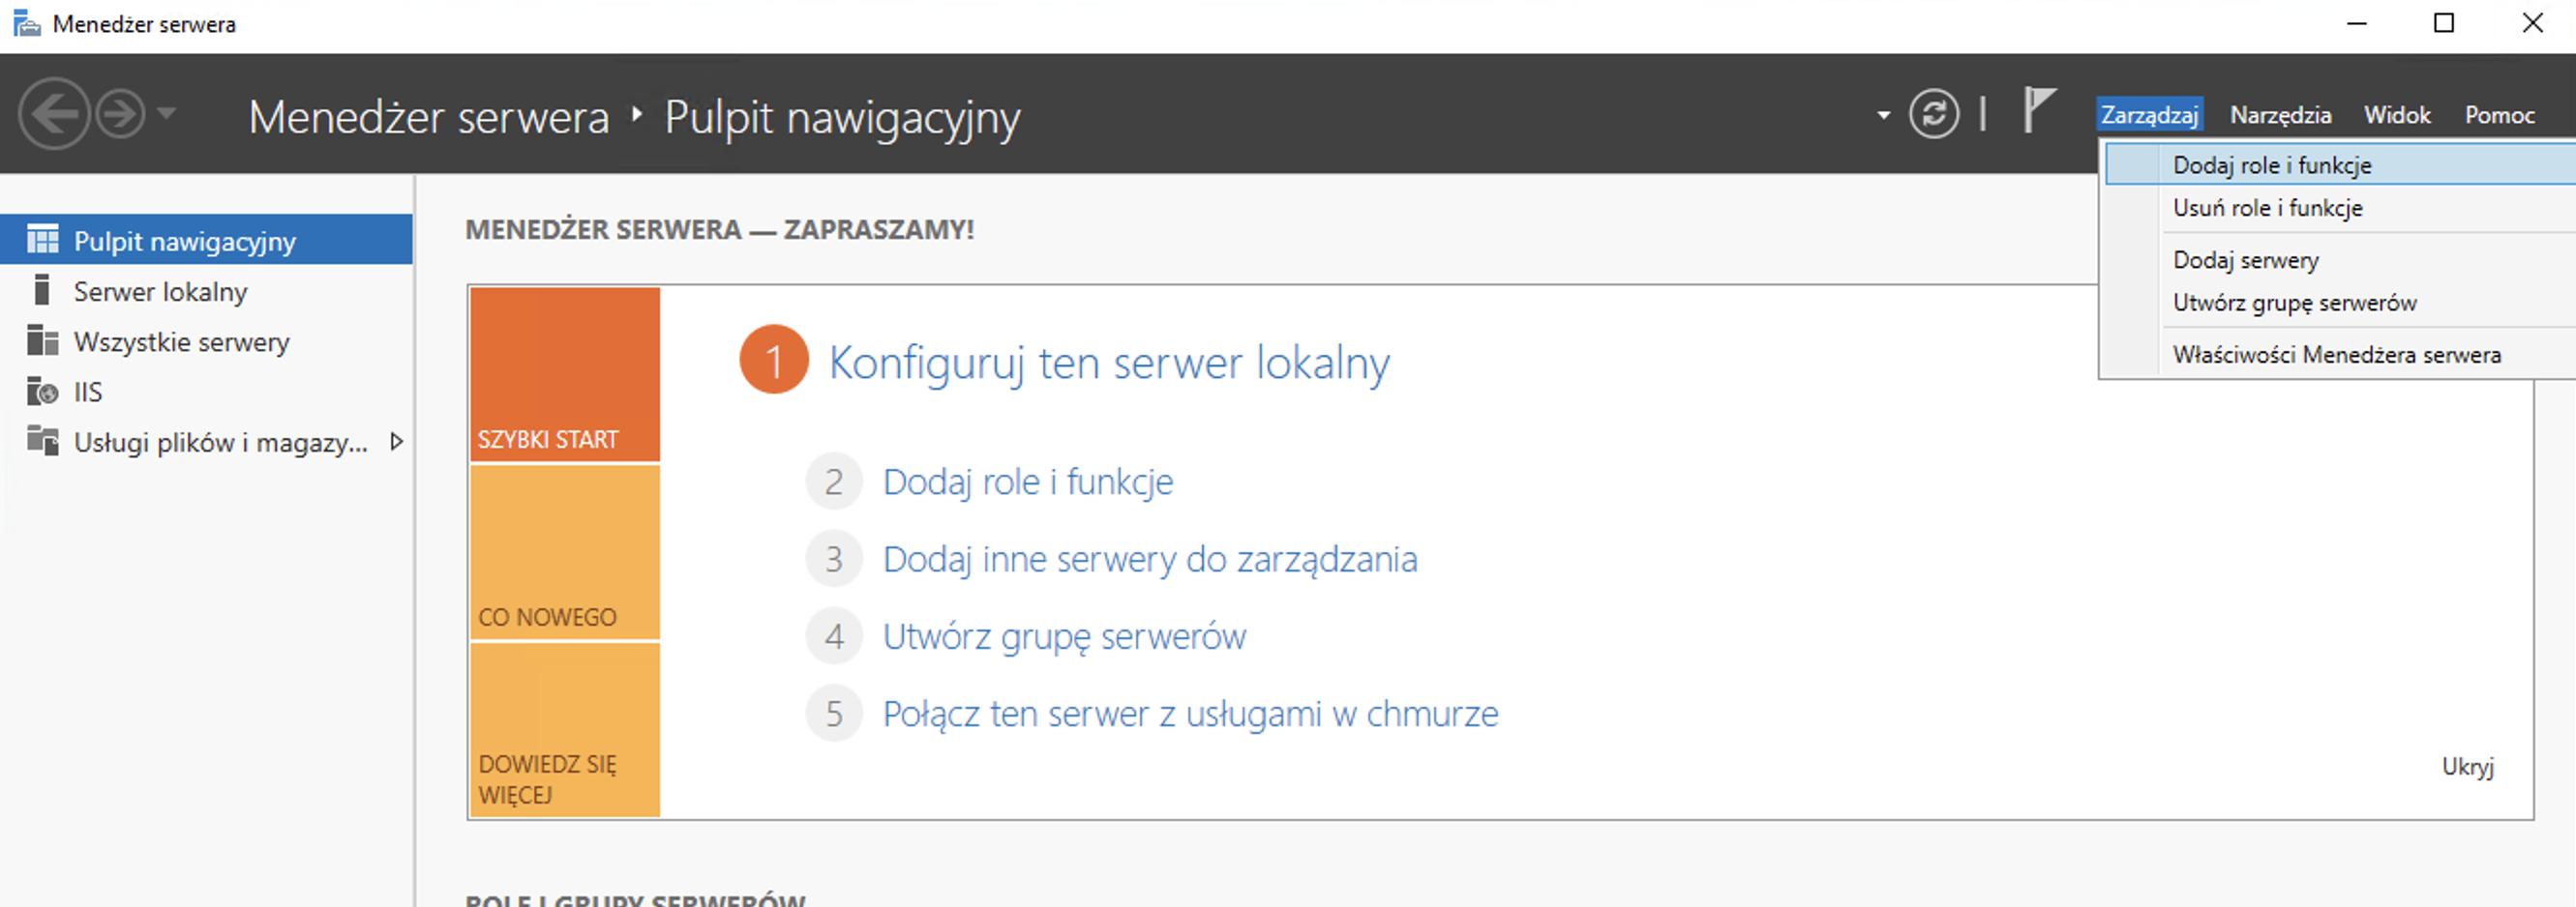
Task: Click the back navigation arrow
Action: pyautogui.click(x=57, y=114)
